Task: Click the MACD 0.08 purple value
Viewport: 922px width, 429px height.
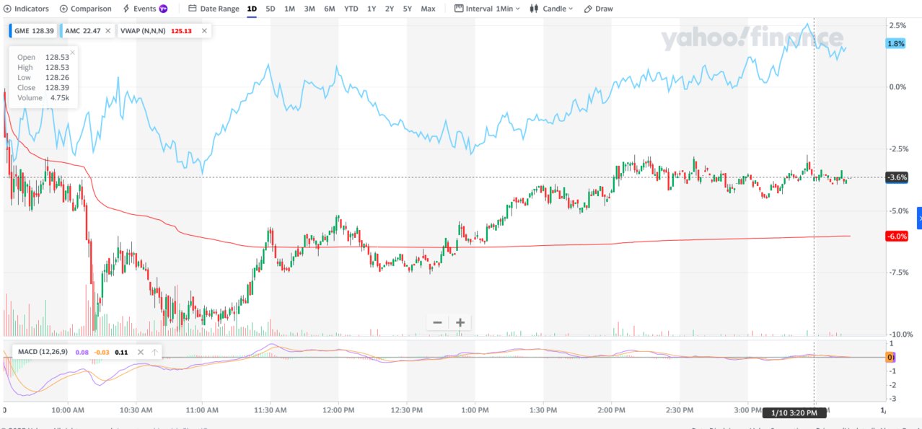Action: tap(82, 352)
